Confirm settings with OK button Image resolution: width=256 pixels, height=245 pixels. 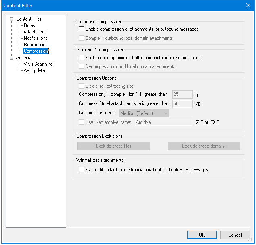coord(202,235)
